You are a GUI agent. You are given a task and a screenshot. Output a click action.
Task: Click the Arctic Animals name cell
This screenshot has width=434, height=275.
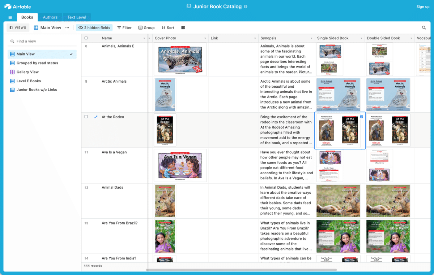(114, 82)
